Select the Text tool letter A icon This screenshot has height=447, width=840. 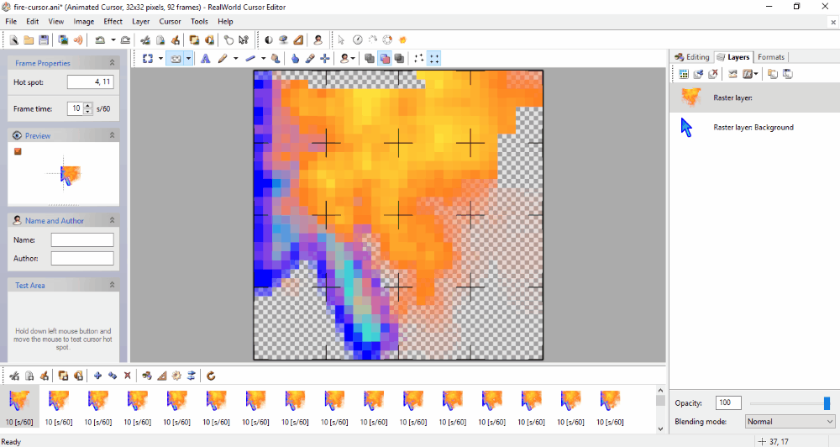205,59
